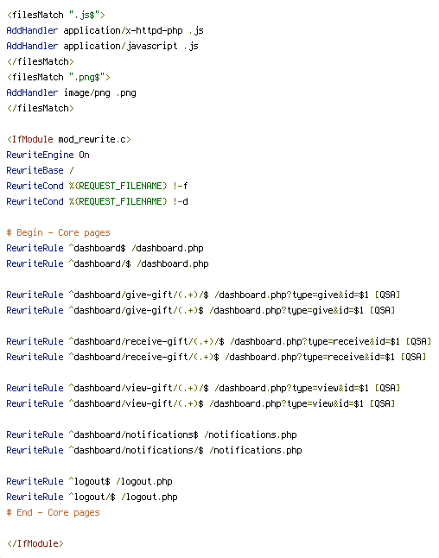Click first give-gift rule's [QSA] flag
This screenshot has height=558, width=439.
tap(387, 295)
